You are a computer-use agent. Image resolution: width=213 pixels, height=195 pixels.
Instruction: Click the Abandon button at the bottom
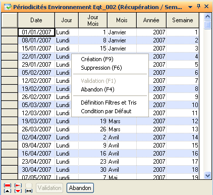[80, 188]
